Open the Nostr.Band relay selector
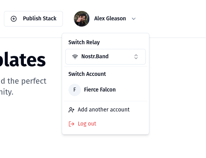The height and width of the screenshot is (158, 206). pos(106,57)
